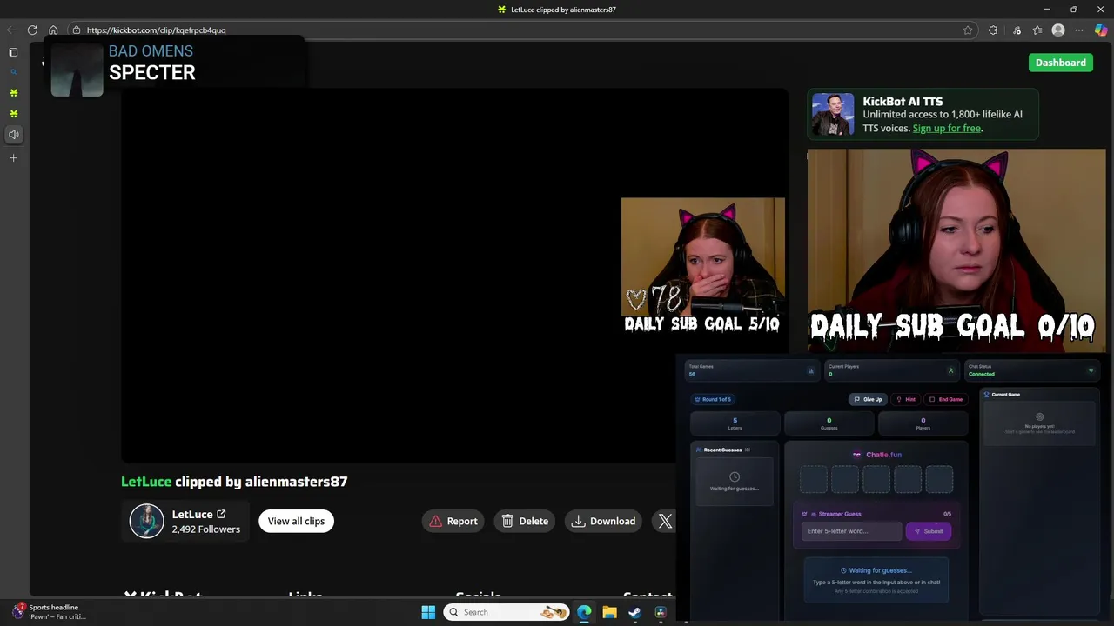
Task: Click the media control music note icon
Action: (x=1017, y=30)
